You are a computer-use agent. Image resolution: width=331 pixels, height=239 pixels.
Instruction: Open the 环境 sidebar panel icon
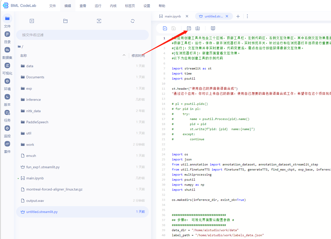tap(7, 81)
